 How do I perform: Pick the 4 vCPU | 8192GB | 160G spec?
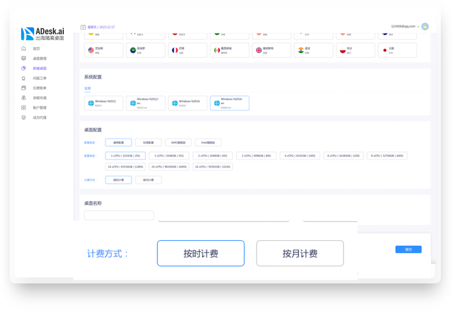[x=300, y=156]
